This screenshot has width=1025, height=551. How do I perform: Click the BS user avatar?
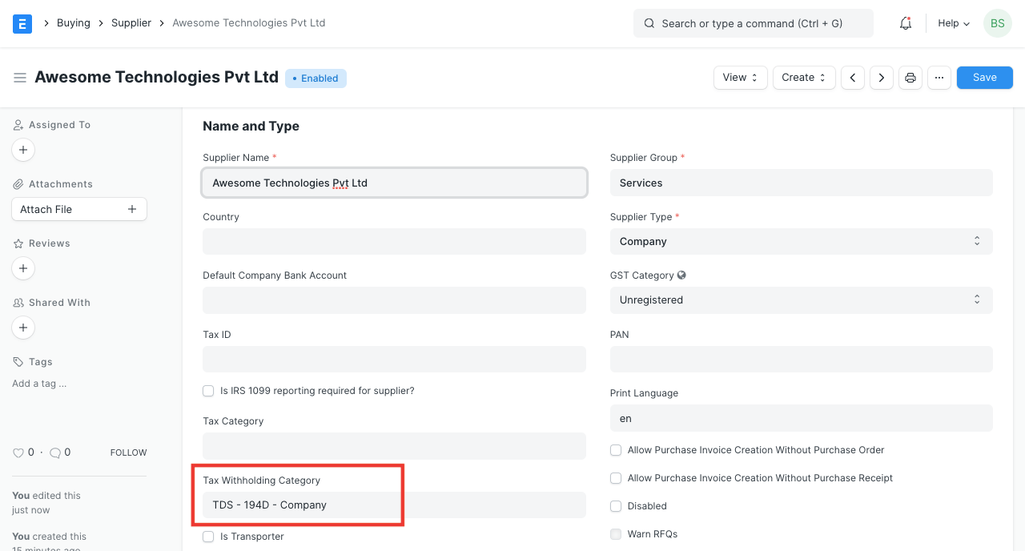point(998,23)
